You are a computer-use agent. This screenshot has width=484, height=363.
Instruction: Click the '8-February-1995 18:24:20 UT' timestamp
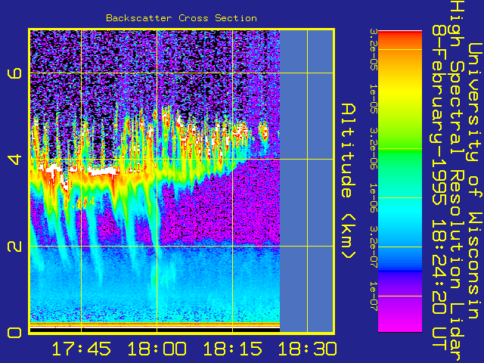click(x=439, y=188)
